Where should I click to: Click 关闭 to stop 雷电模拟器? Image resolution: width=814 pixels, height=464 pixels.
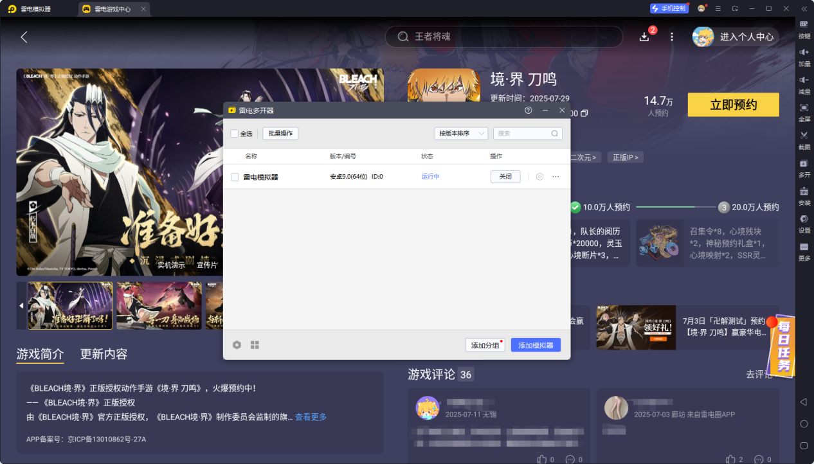click(x=505, y=177)
